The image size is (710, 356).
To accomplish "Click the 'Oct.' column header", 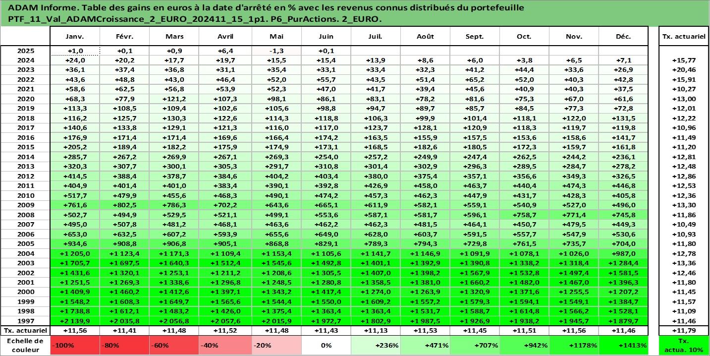I will [524, 37].
